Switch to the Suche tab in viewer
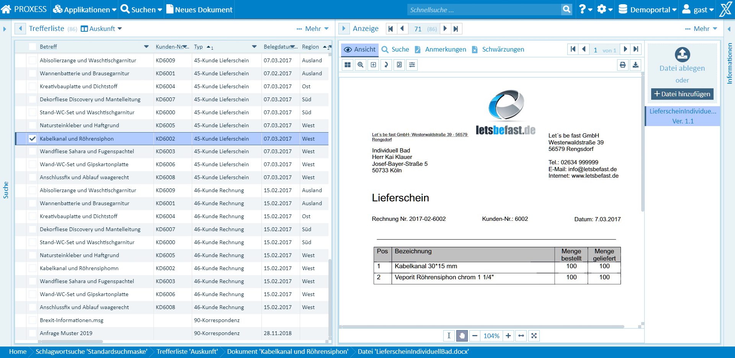This screenshot has height=358, width=735. coord(395,49)
